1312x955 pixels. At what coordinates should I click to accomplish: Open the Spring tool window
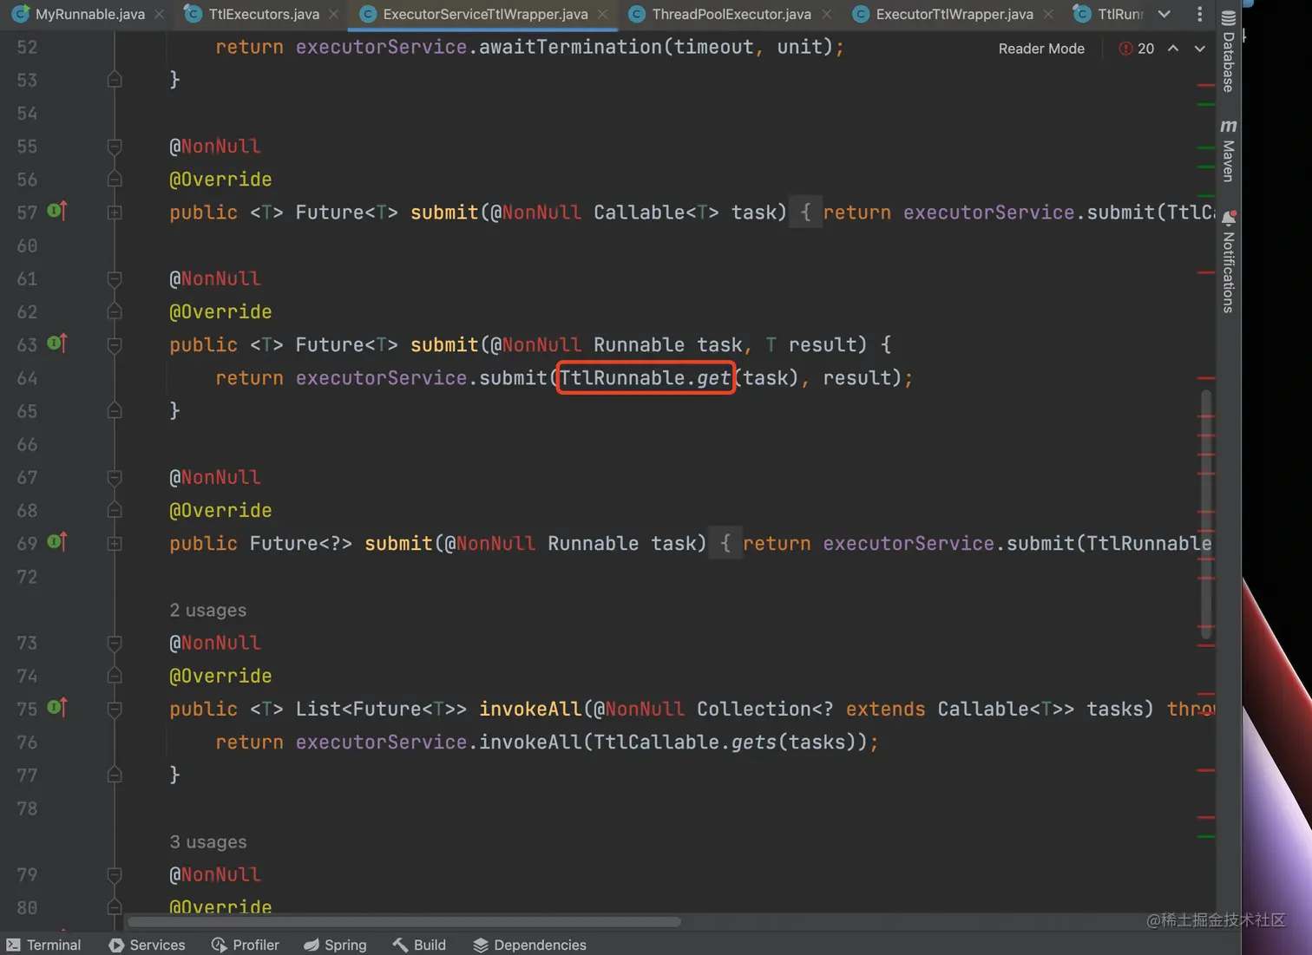click(x=335, y=945)
